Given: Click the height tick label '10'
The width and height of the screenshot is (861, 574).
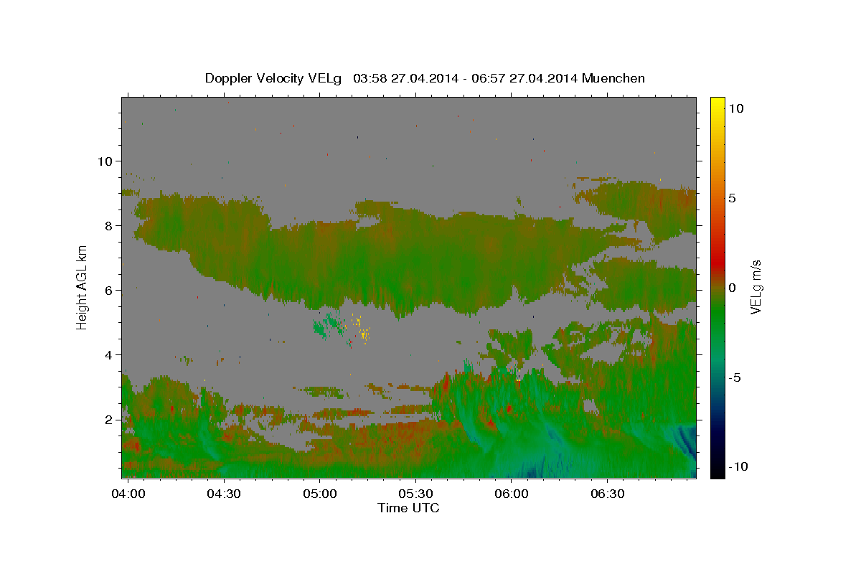Looking at the screenshot, I should [104, 161].
